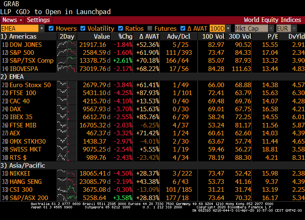The width and height of the screenshot is (305, 220).
Task: Select the NIKKEI index name
Action: click(20, 174)
